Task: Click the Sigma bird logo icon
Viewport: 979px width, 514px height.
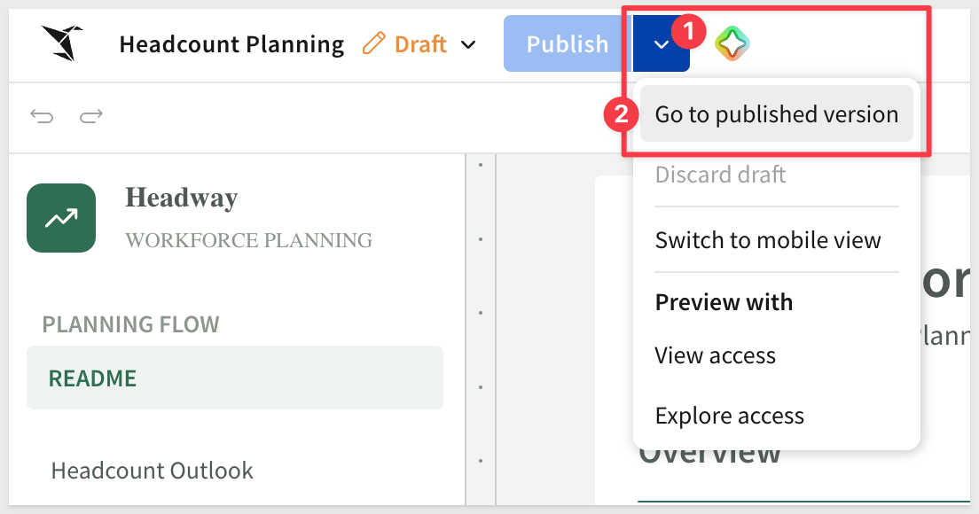Action: click(62, 43)
